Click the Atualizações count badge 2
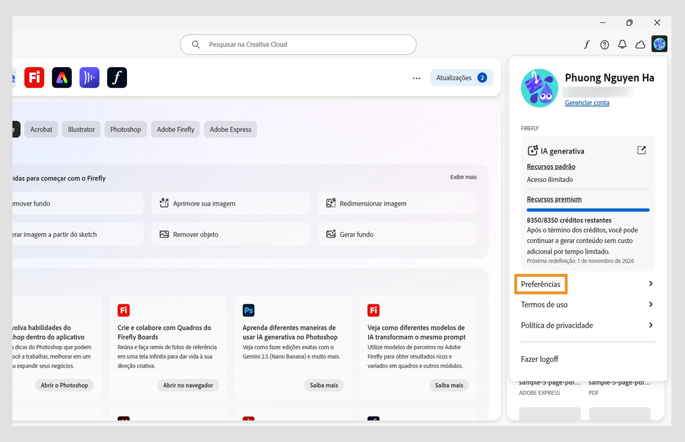 click(482, 78)
